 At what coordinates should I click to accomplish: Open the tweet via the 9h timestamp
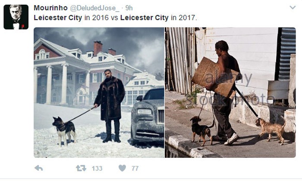click(129, 8)
